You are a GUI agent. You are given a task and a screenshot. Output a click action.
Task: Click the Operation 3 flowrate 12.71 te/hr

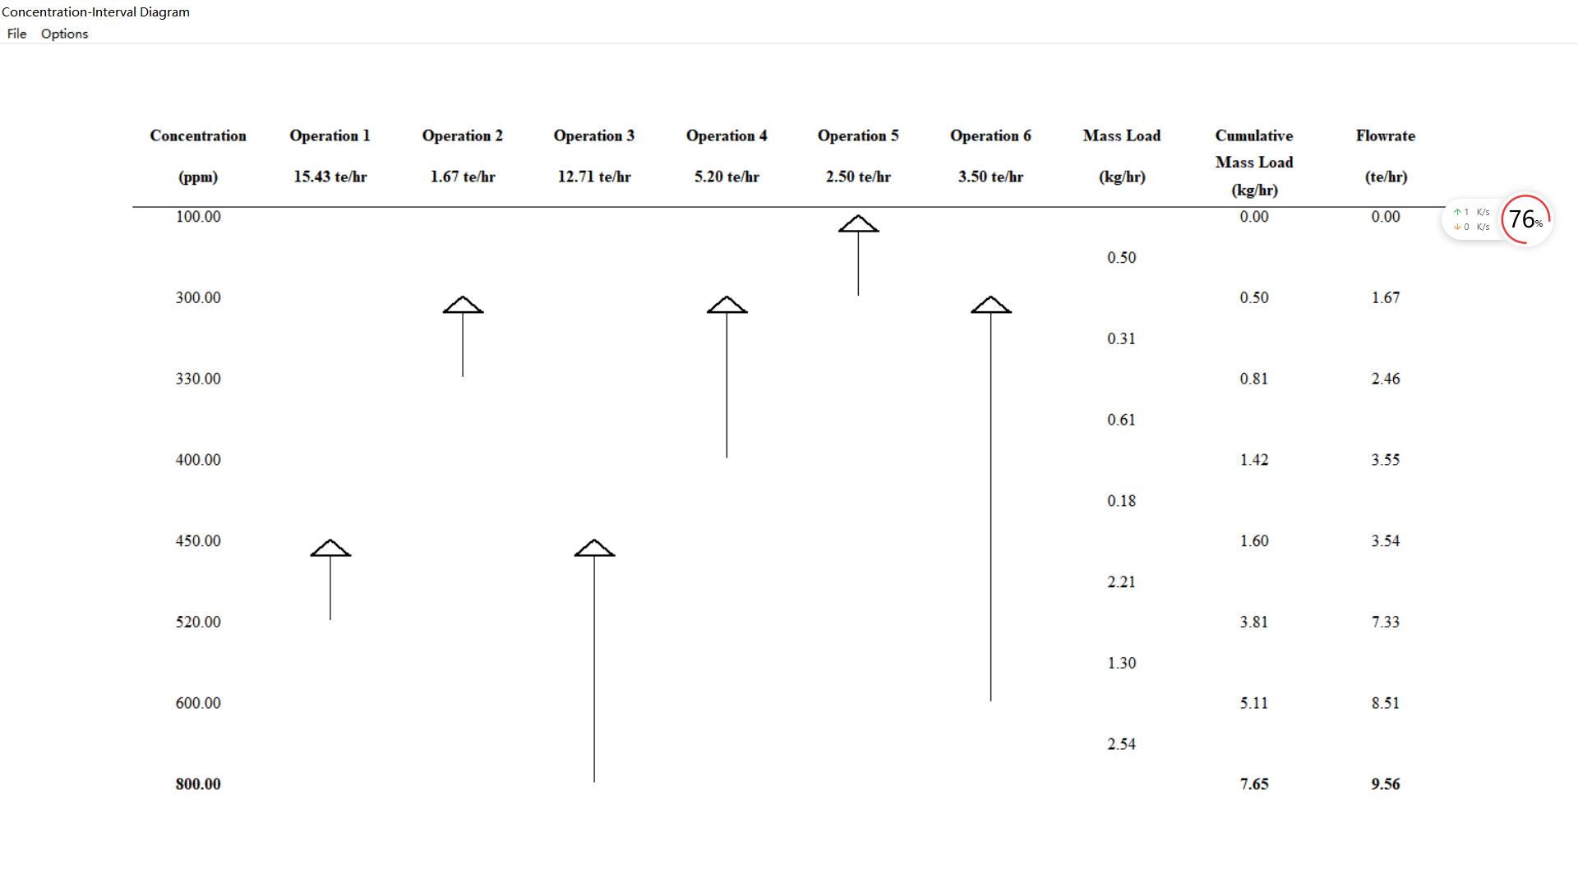(x=594, y=177)
